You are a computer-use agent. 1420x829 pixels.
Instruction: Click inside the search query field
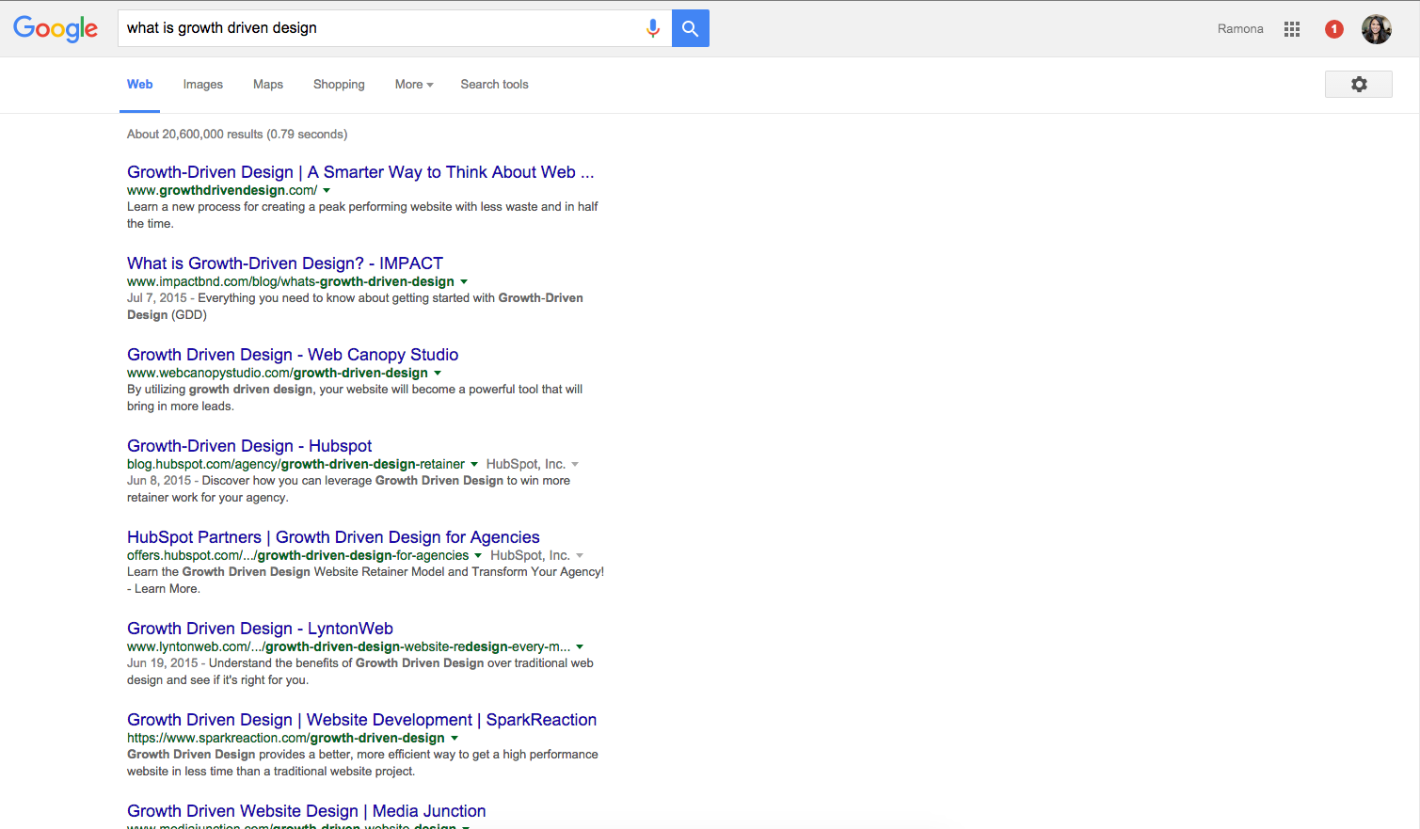click(376, 28)
